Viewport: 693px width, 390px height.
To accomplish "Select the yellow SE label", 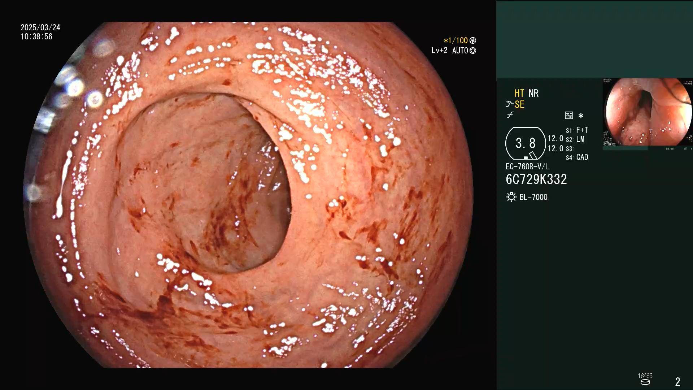I will coord(519,105).
